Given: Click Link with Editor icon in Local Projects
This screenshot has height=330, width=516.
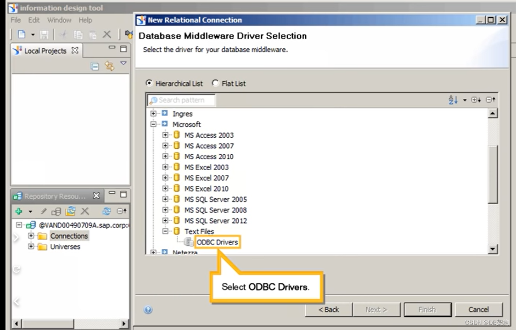Looking at the screenshot, I should 109,66.
